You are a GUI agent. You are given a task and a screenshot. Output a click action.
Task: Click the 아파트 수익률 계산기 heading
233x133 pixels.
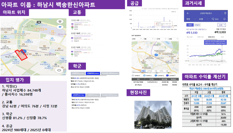click(205, 77)
